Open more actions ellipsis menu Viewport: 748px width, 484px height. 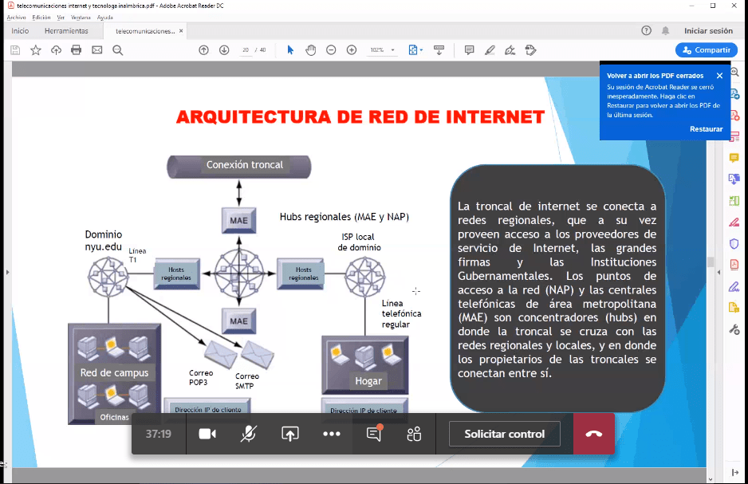coord(332,434)
